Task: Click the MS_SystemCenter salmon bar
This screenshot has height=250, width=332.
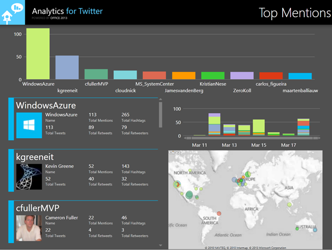Action: [154, 75]
